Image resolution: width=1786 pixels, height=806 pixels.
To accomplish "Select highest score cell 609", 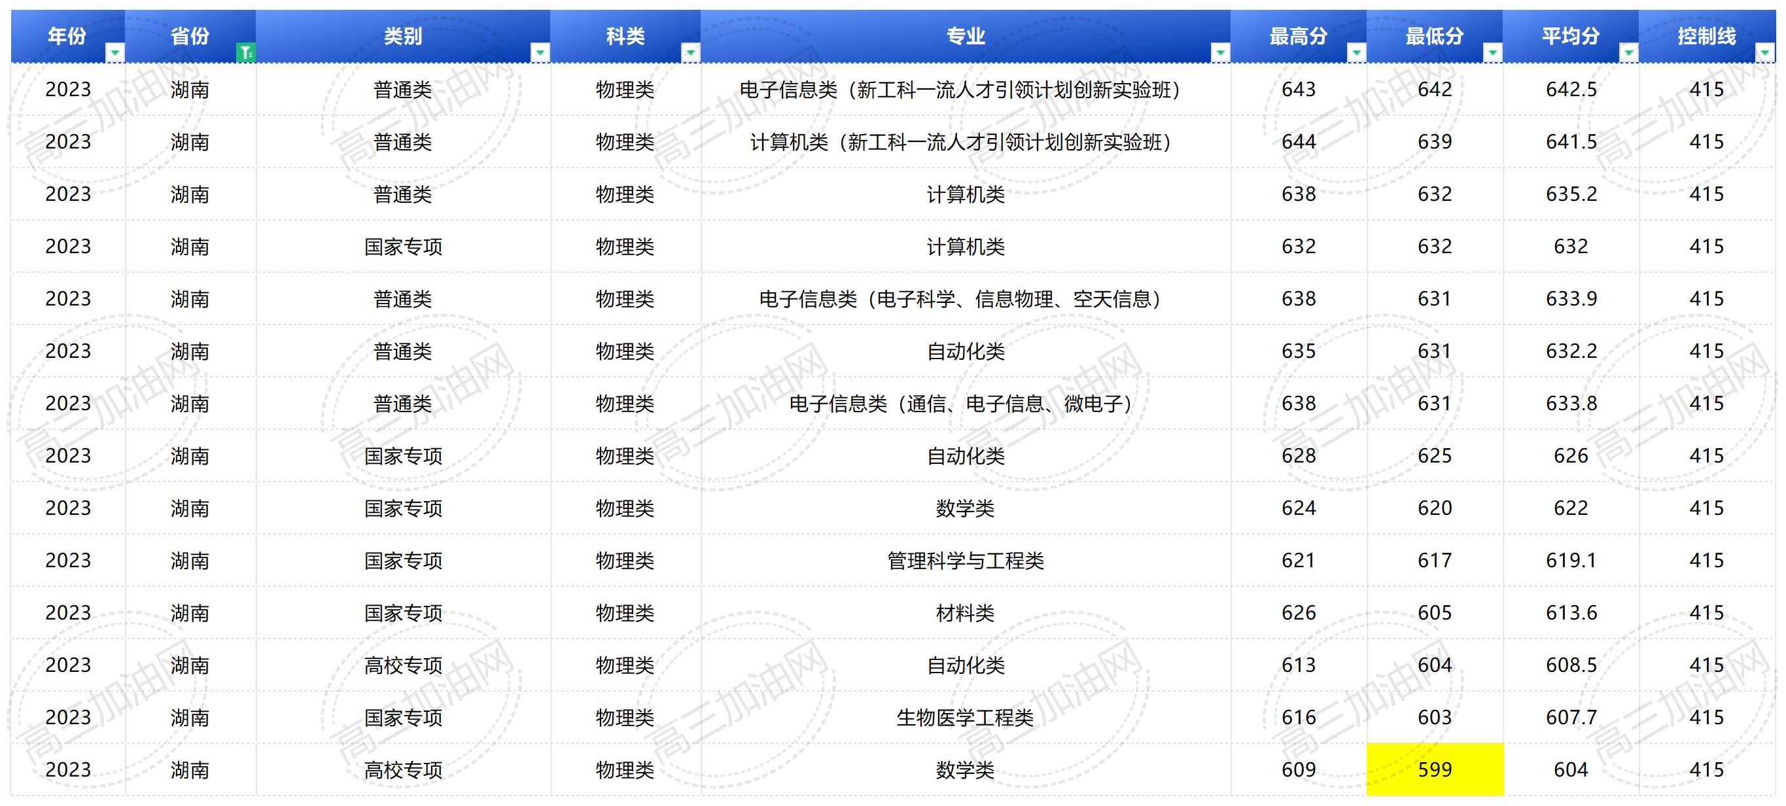I will point(1299,769).
